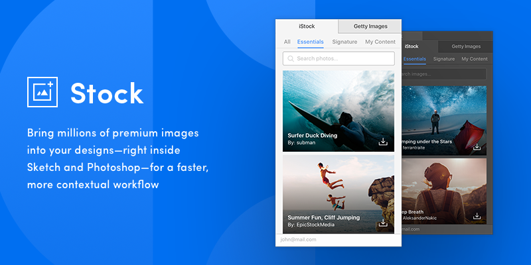Download the Camping under the Stars photo
The height and width of the screenshot is (265, 531).
pos(477,146)
